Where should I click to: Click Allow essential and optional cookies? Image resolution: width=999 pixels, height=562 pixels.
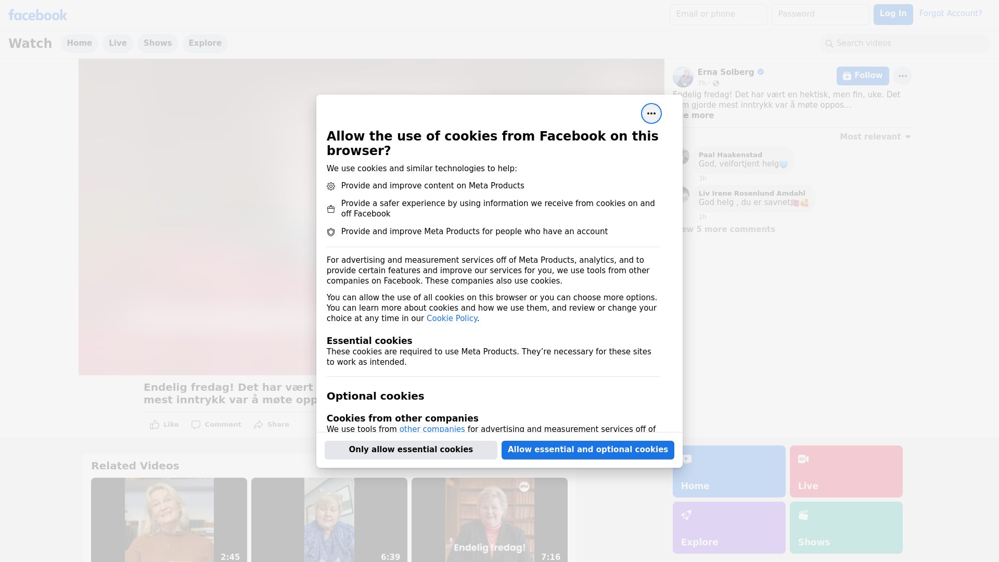click(x=588, y=450)
